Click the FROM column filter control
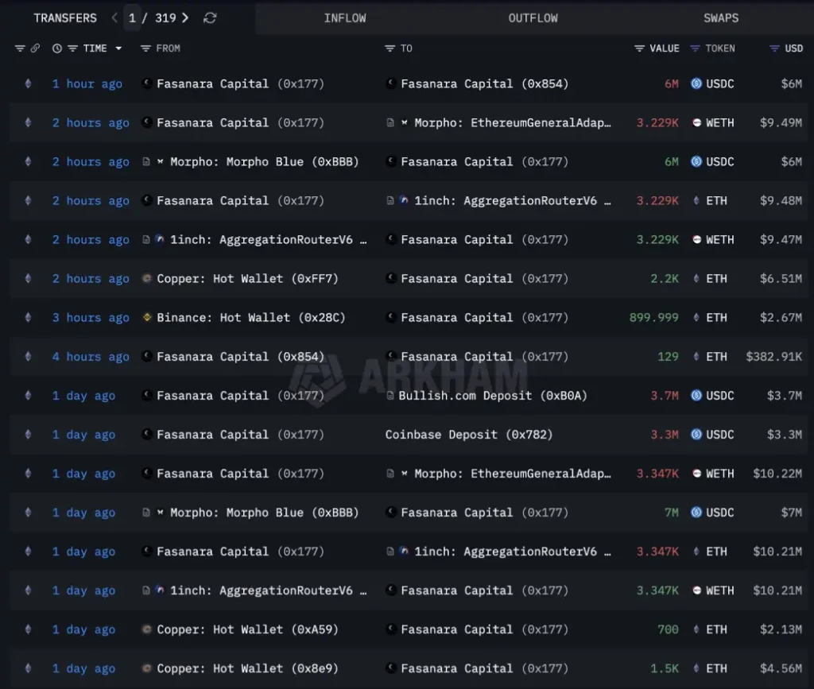Screen dimensions: 814x689 pos(147,48)
